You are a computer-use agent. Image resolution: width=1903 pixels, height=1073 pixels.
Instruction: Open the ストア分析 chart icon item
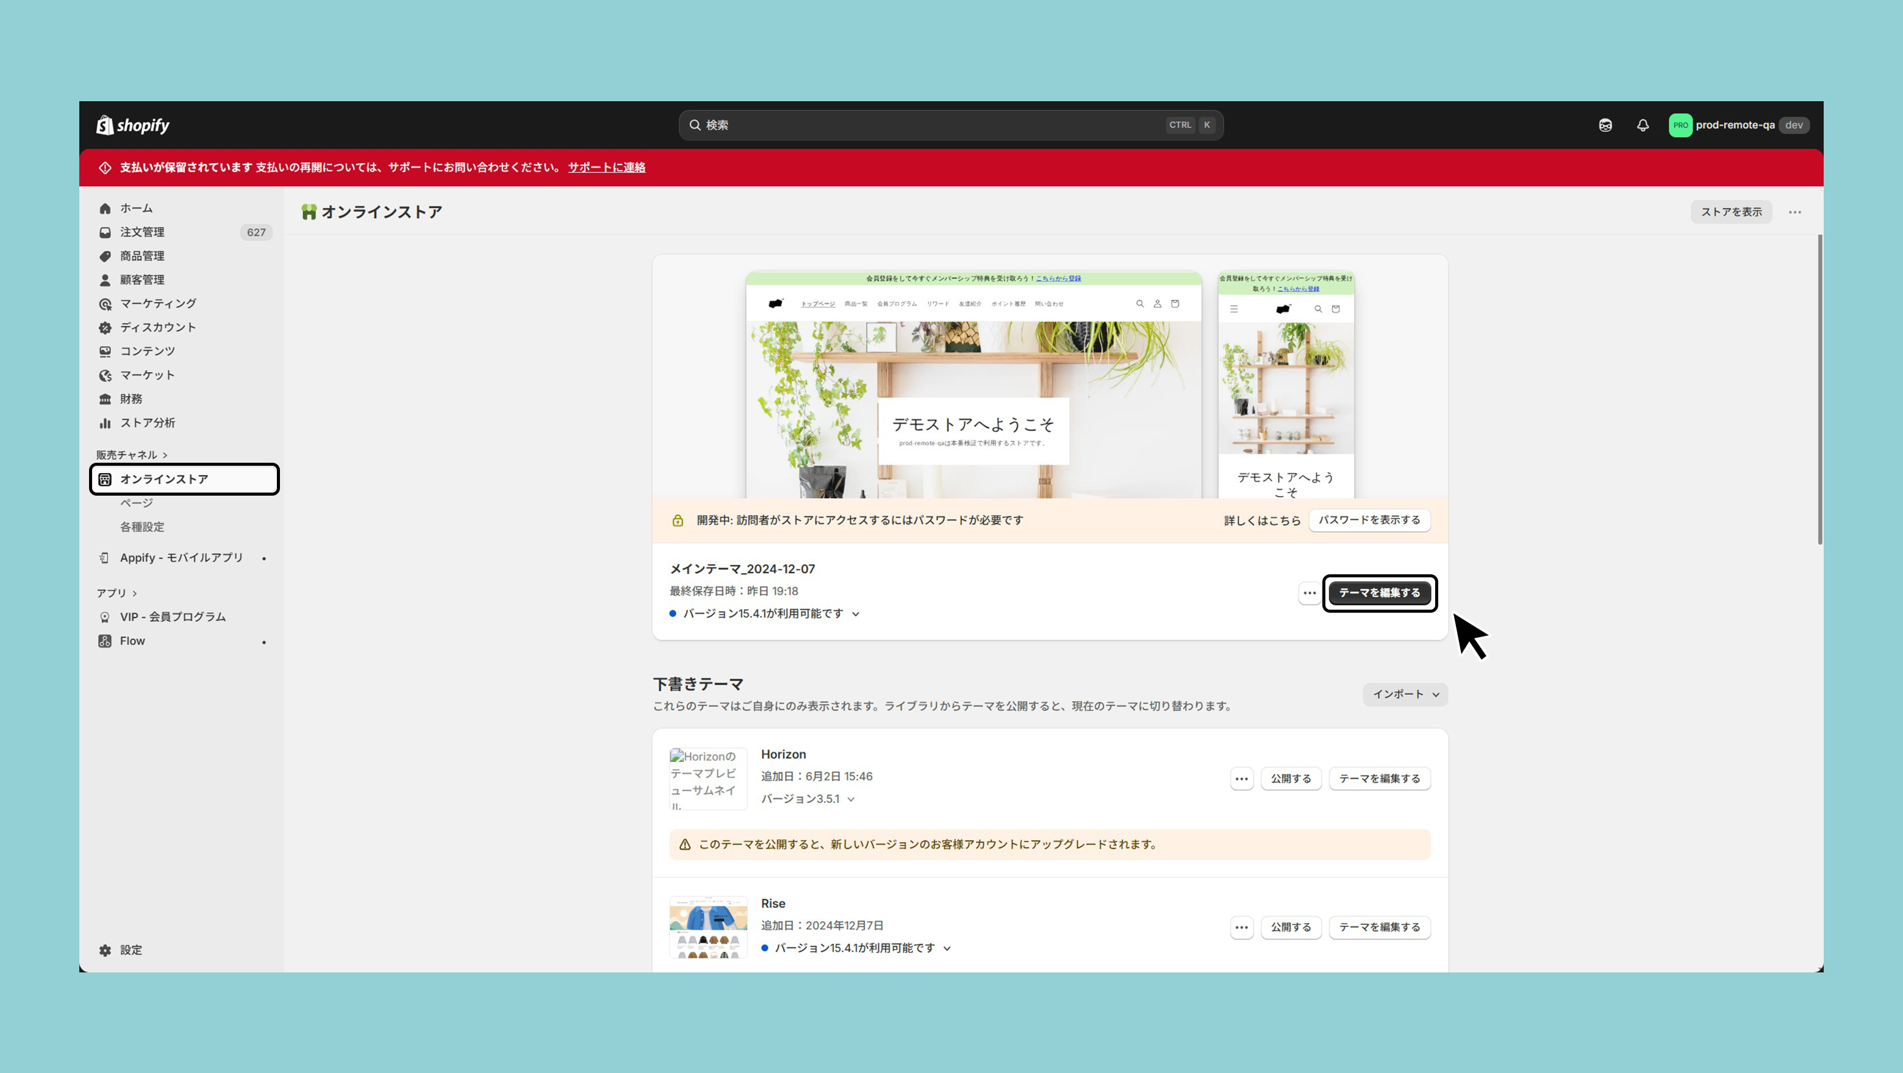point(105,423)
